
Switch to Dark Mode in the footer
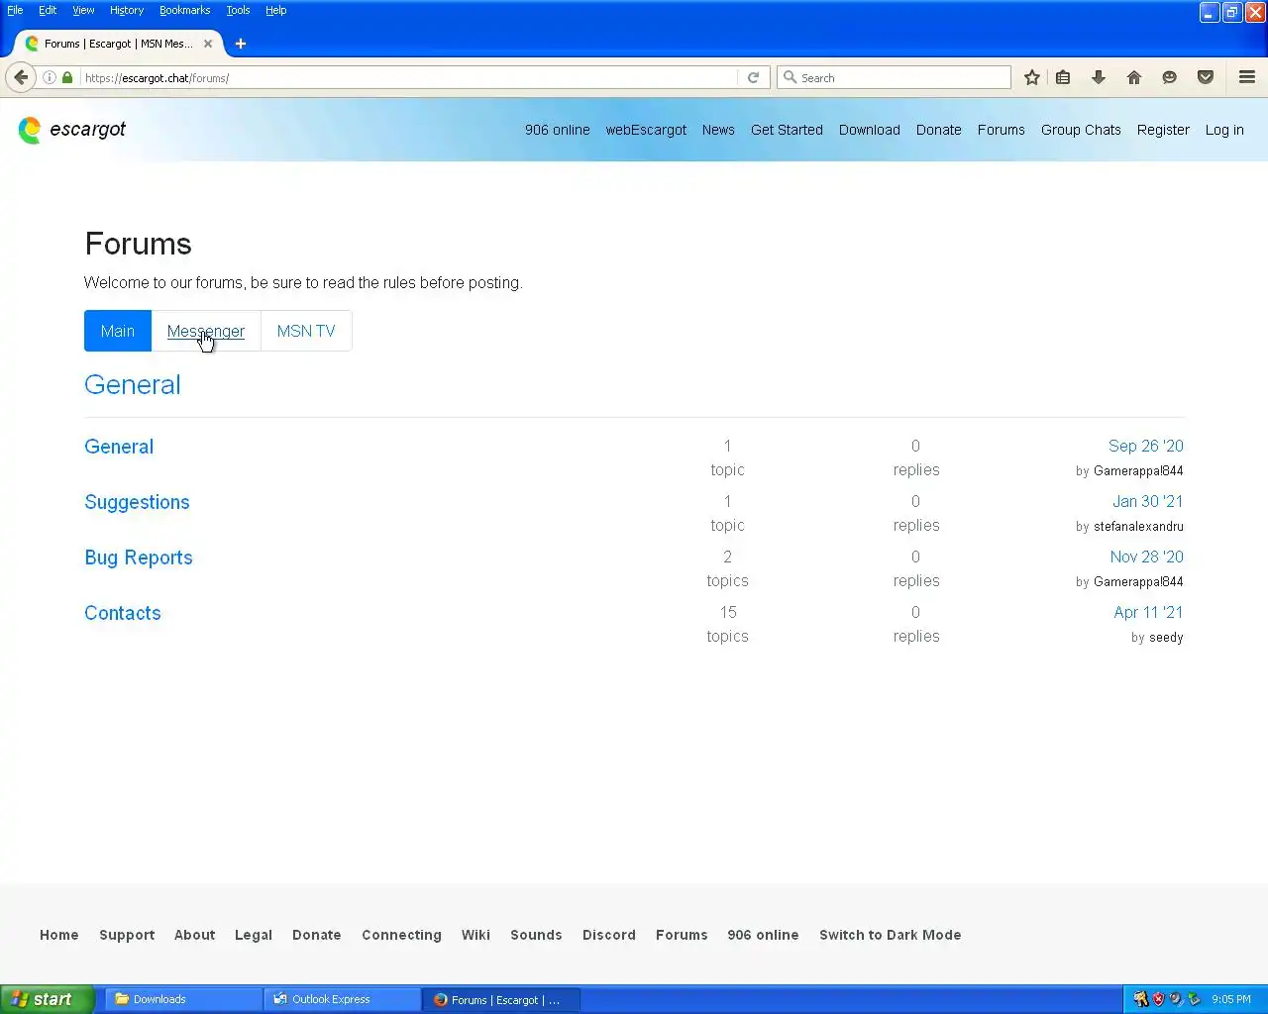(x=891, y=935)
